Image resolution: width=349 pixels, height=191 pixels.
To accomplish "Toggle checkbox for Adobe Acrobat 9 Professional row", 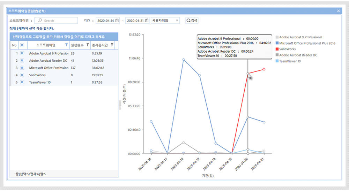I will click(x=22, y=53).
